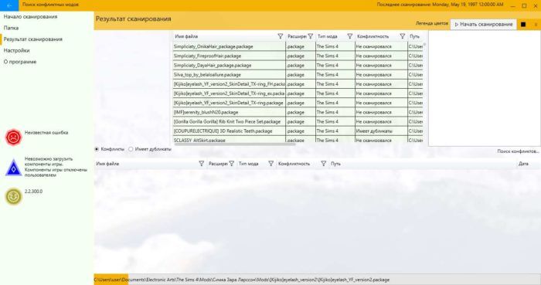Pause scanning with the pause icon
541x285 pixels.
[x=536, y=25]
